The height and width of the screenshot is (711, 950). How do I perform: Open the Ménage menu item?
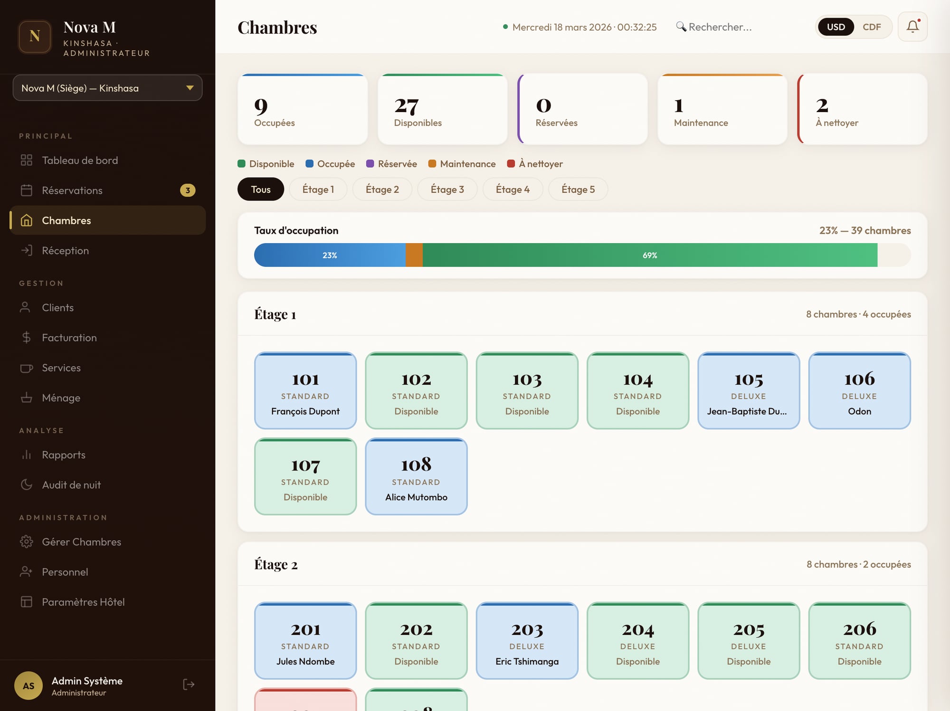pyautogui.click(x=61, y=398)
